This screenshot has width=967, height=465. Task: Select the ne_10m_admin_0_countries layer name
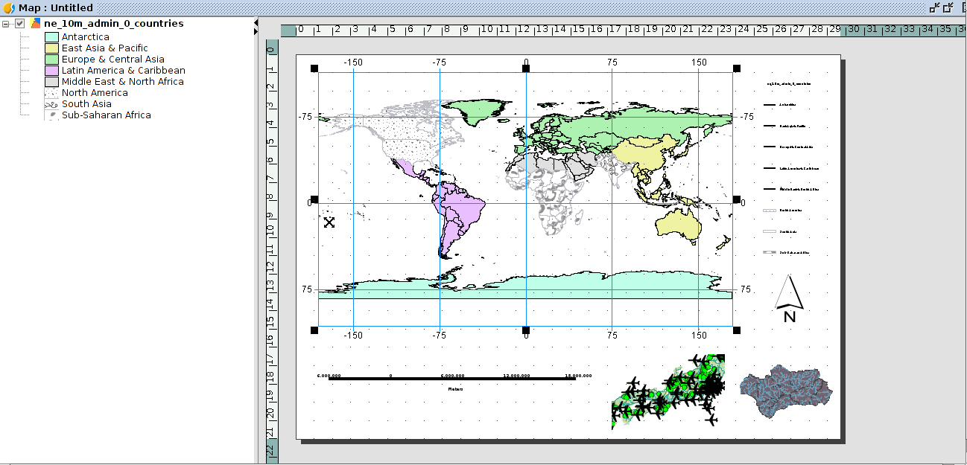(113, 24)
